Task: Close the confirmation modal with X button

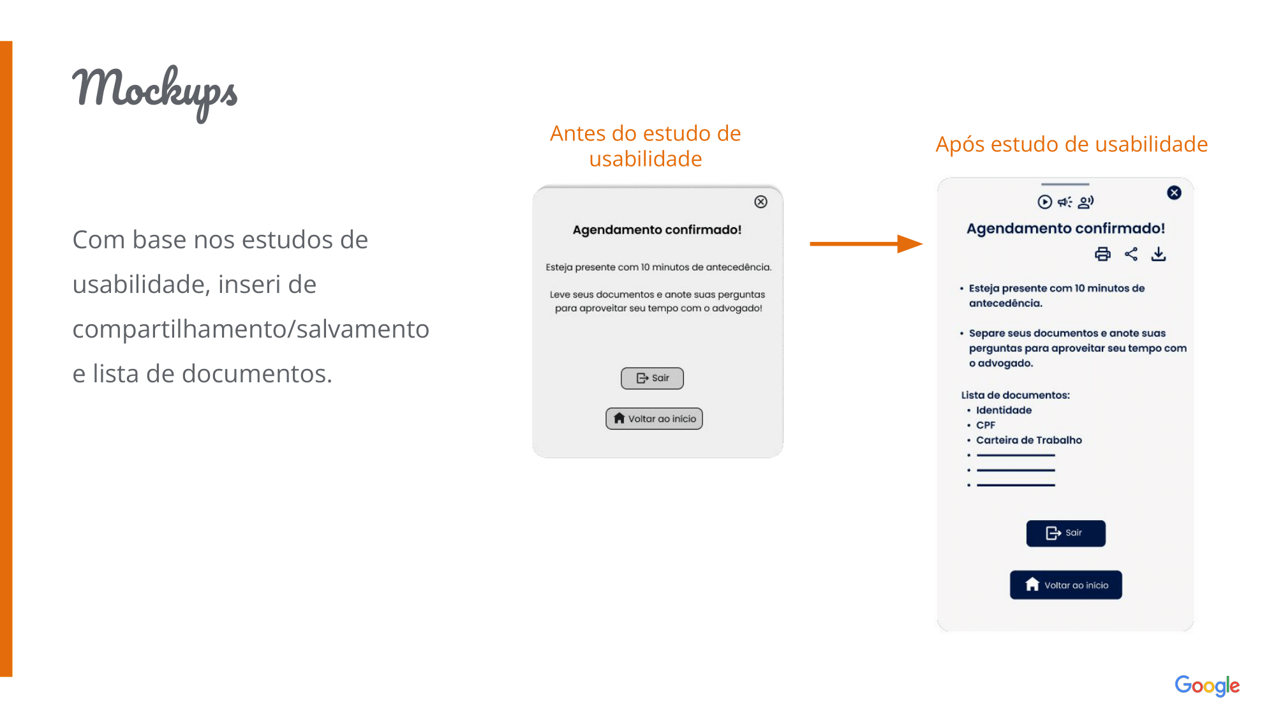Action: coord(760,202)
